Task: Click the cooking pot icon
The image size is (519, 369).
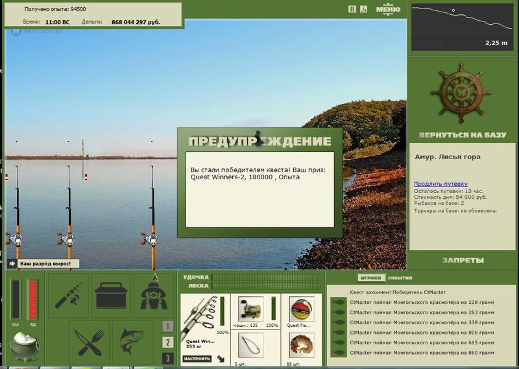Action: pyautogui.click(x=24, y=347)
